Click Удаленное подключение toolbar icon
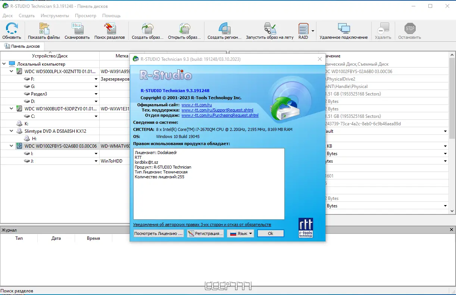 coord(344,29)
